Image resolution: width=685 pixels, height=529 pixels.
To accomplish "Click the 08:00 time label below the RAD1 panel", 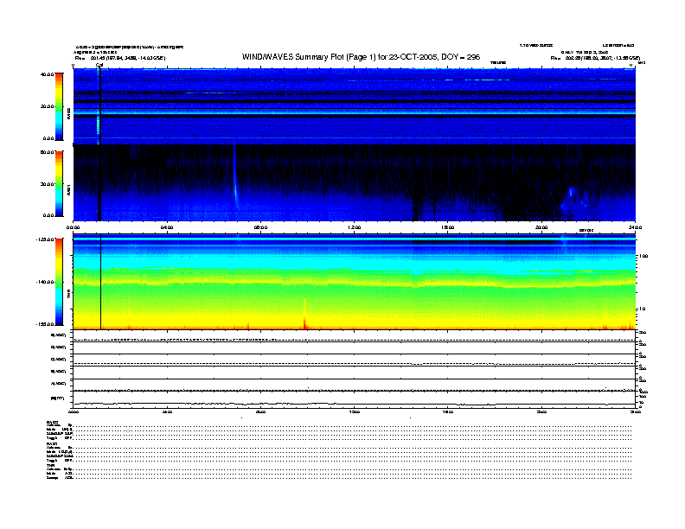I will pos(260,227).
